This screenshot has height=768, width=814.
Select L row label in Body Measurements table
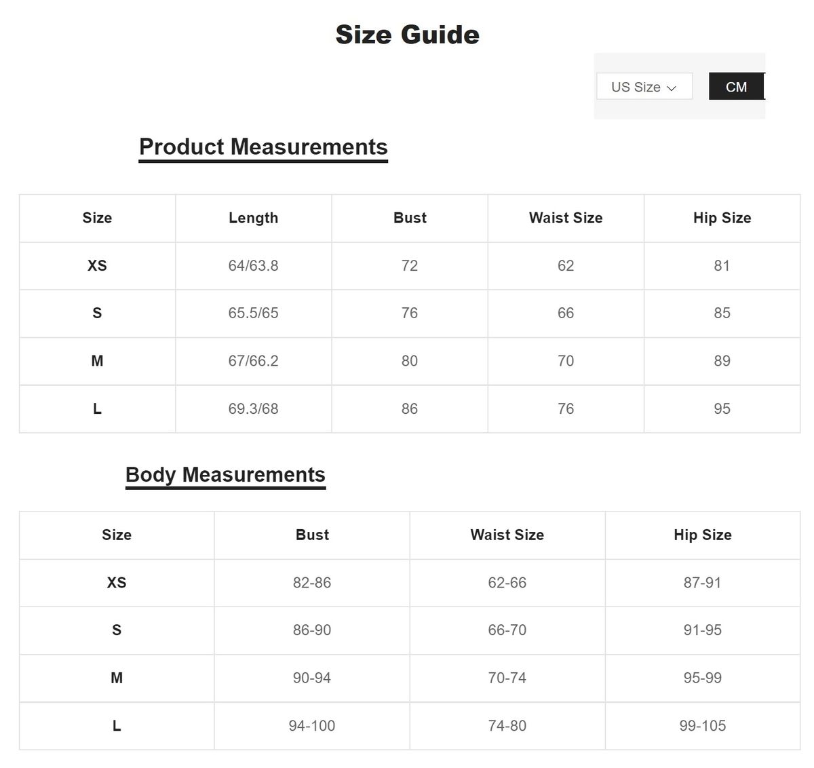[117, 726]
